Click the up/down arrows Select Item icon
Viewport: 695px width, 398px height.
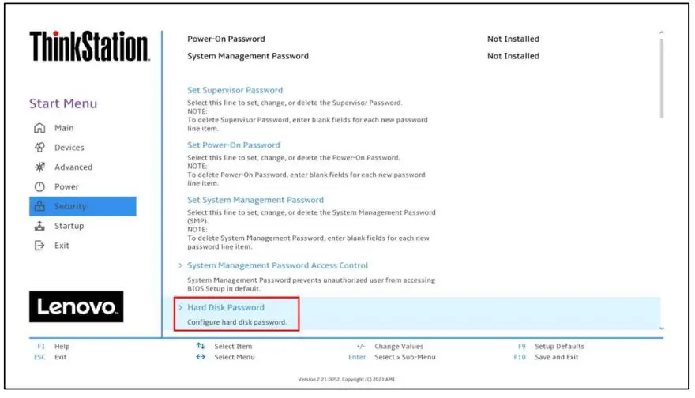[201, 346]
